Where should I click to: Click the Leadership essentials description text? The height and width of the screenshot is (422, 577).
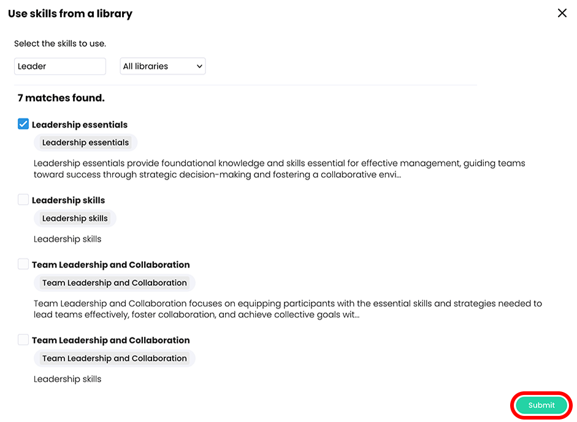pos(279,169)
